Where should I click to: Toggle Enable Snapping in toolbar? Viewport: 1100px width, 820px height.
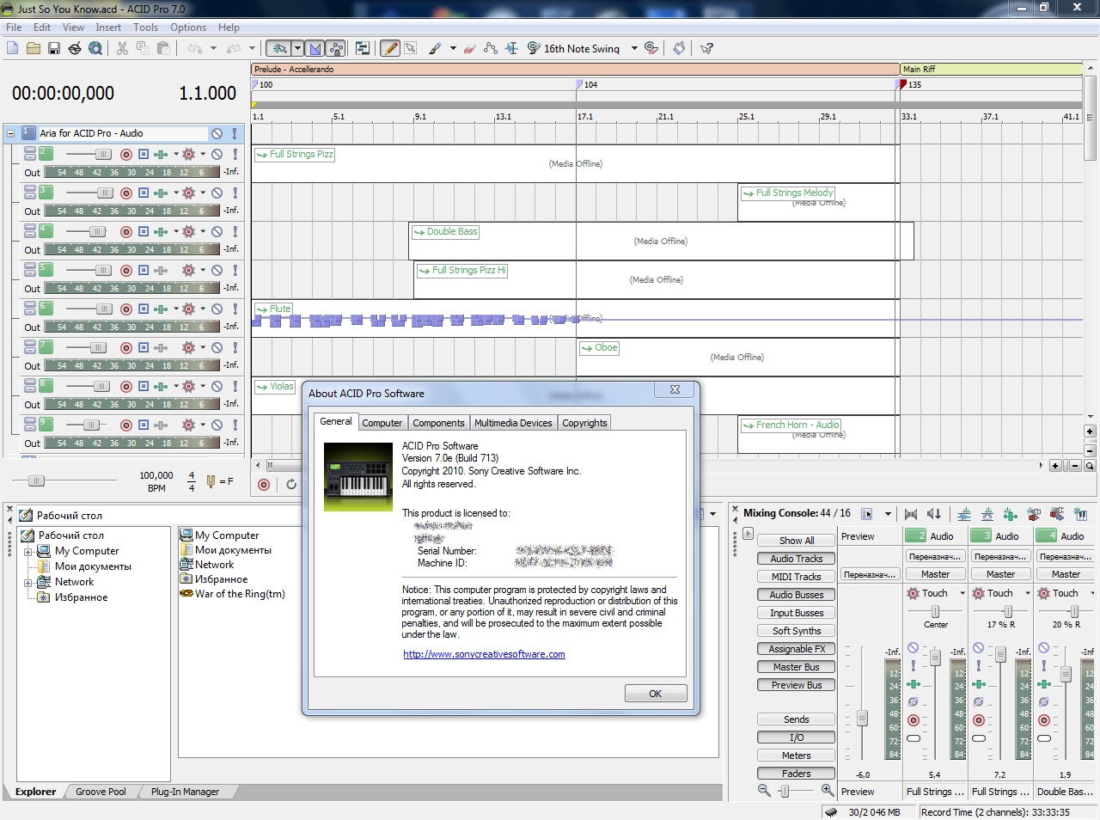[279, 48]
